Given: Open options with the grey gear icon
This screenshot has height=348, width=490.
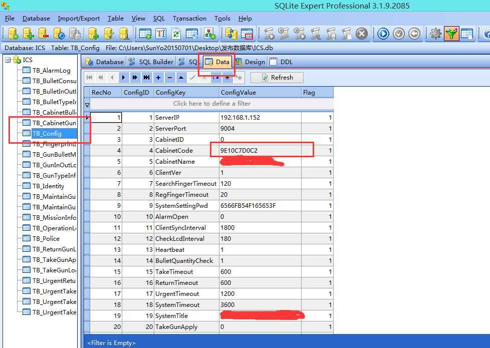Looking at the screenshot, I should (435, 34).
